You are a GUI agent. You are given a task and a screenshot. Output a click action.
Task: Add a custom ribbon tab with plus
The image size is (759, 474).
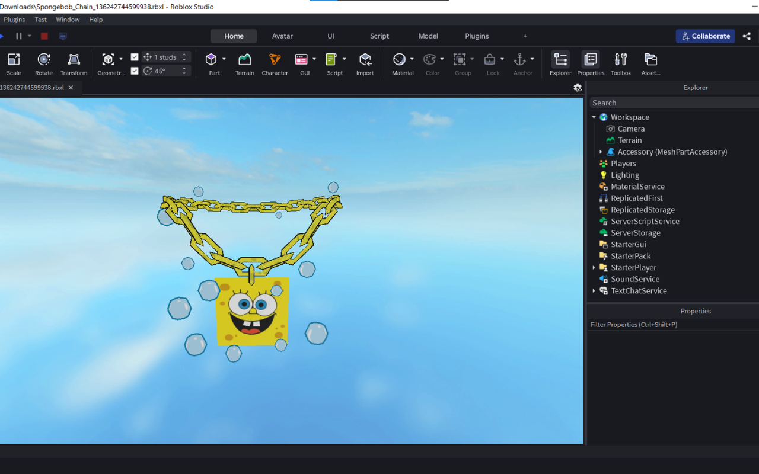coord(525,36)
